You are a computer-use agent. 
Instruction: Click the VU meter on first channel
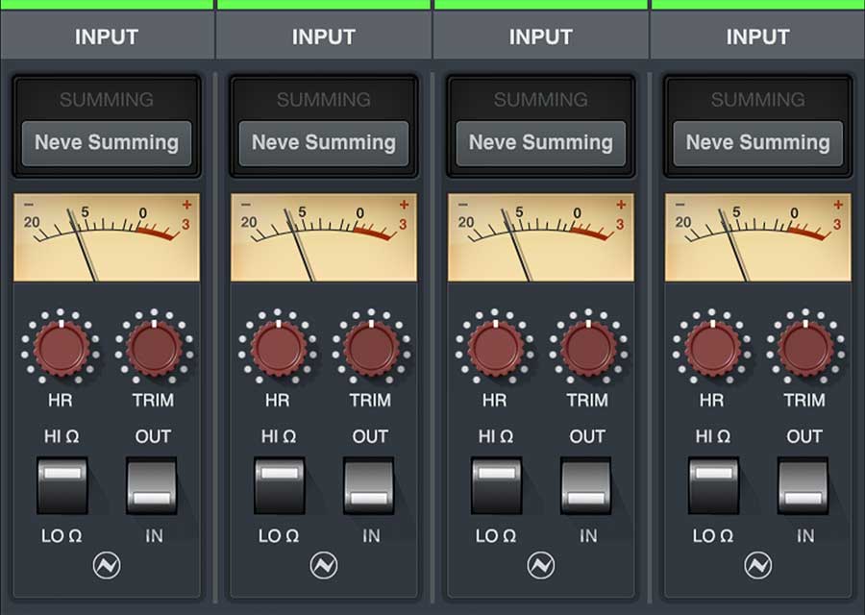coord(107,237)
